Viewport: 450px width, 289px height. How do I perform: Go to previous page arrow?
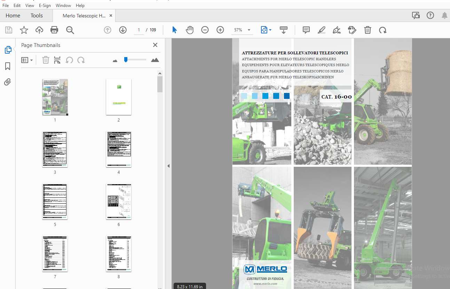[108, 30]
